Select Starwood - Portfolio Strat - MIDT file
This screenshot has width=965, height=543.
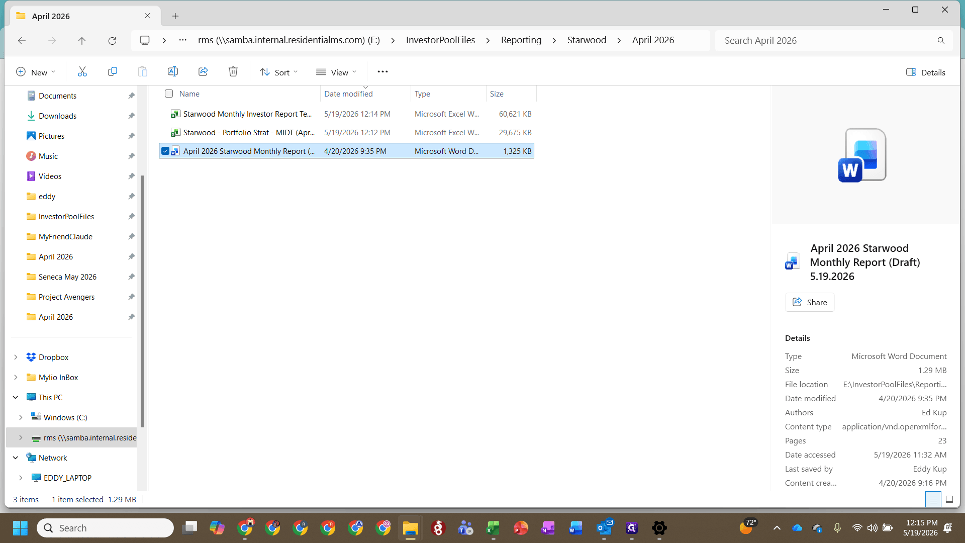click(x=347, y=133)
